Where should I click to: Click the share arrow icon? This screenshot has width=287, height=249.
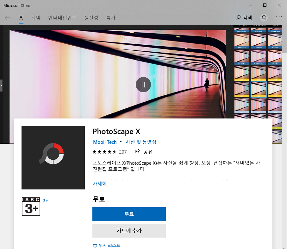pyautogui.click(x=137, y=151)
